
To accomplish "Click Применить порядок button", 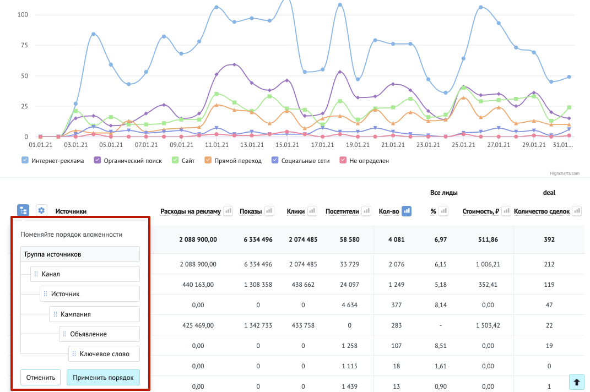I will (x=103, y=377).
